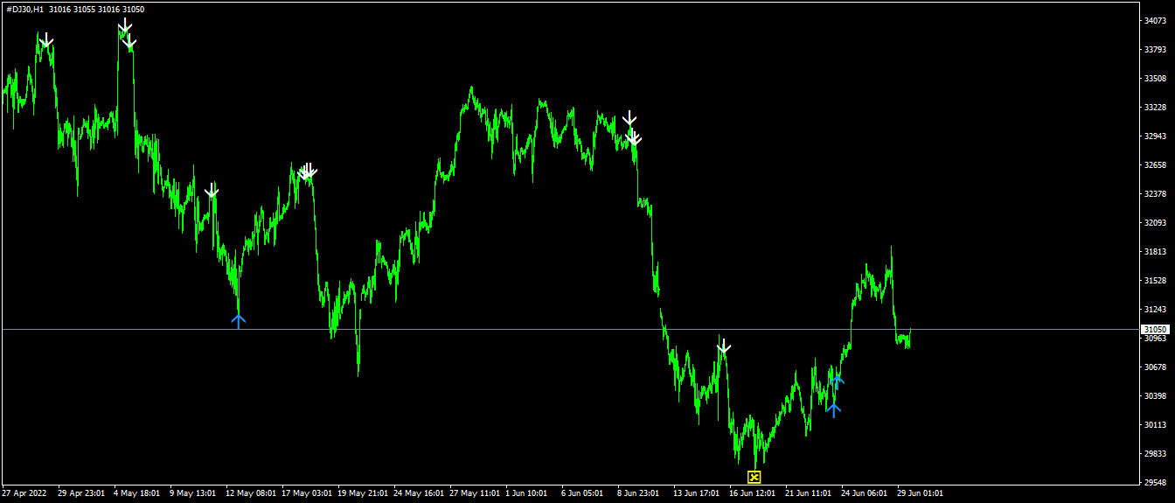Click the 31243 price axis label
The image size is (1175, 503).
(x=1155, y=309)
